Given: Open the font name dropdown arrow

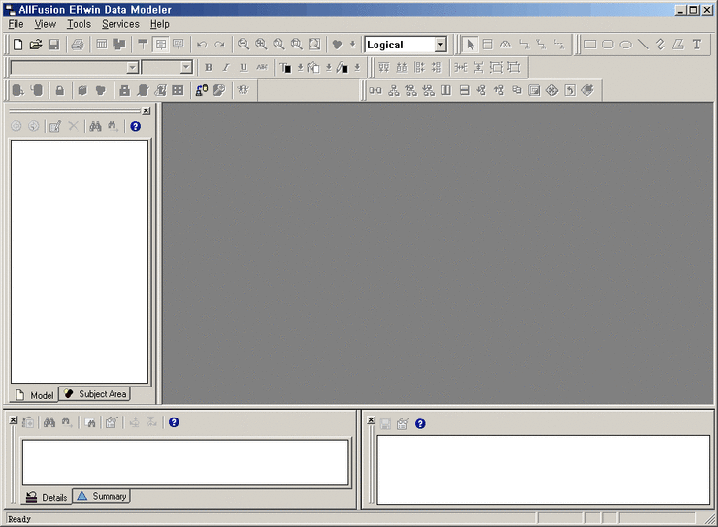Looking at the screenshot, I should (x=132, y=68).
